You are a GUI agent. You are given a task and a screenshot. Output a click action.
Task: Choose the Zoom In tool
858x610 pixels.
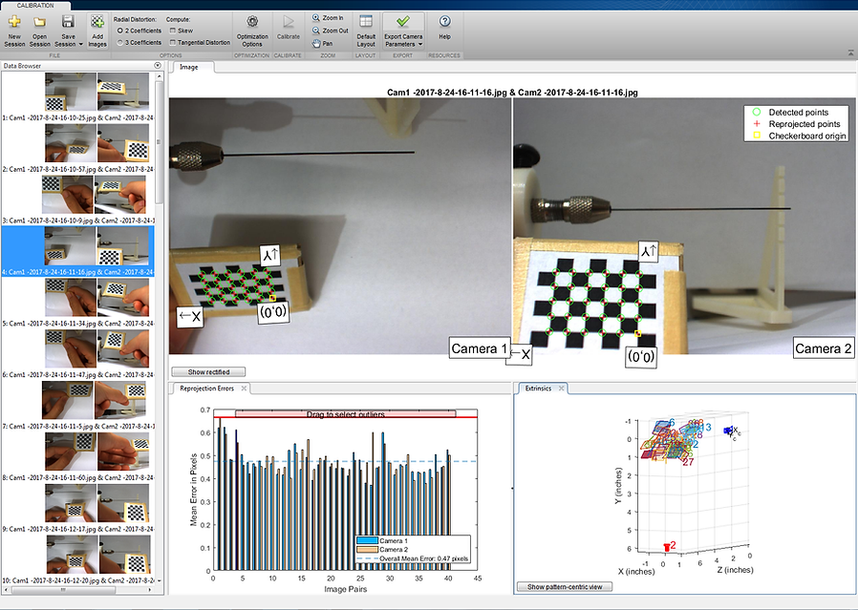point(328,18)
